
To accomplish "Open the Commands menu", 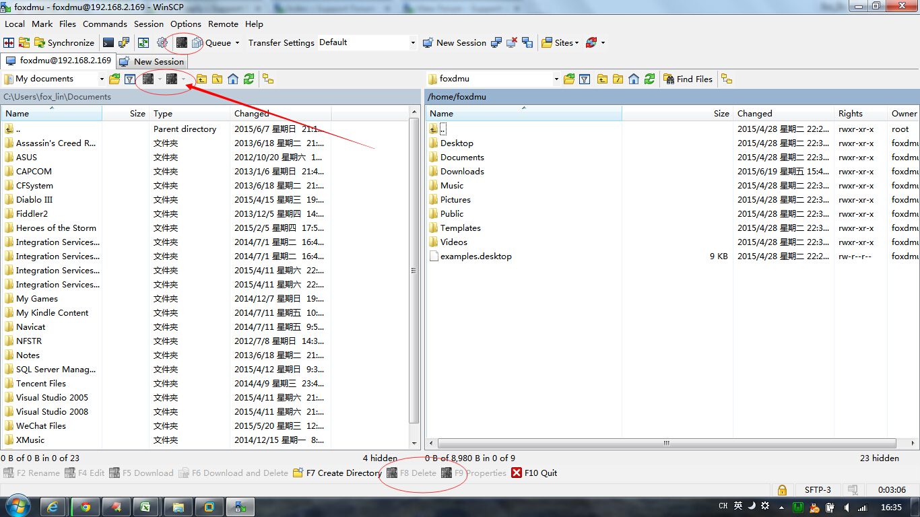I will 104,24.
